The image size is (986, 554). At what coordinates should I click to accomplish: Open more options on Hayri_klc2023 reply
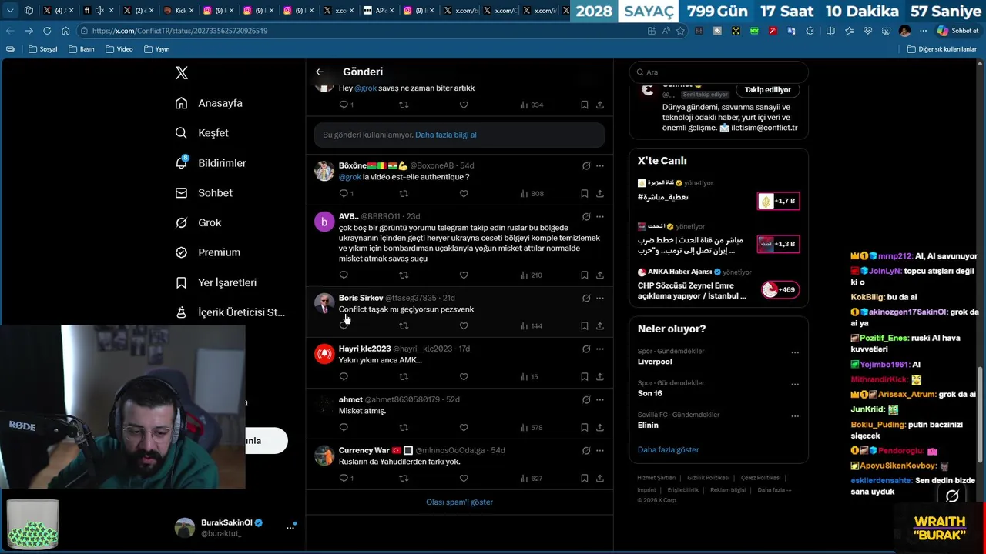(x=600, y=349)
